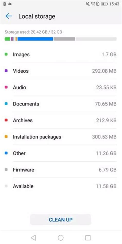Tap the cloud icon in status bar
Viewport: 122px width, 244px height.
tap(10, 4)
